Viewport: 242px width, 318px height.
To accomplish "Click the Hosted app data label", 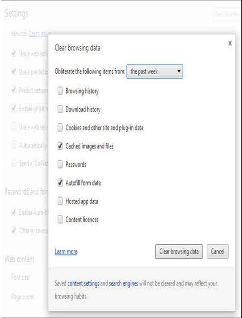I will (x=82, y=201).
